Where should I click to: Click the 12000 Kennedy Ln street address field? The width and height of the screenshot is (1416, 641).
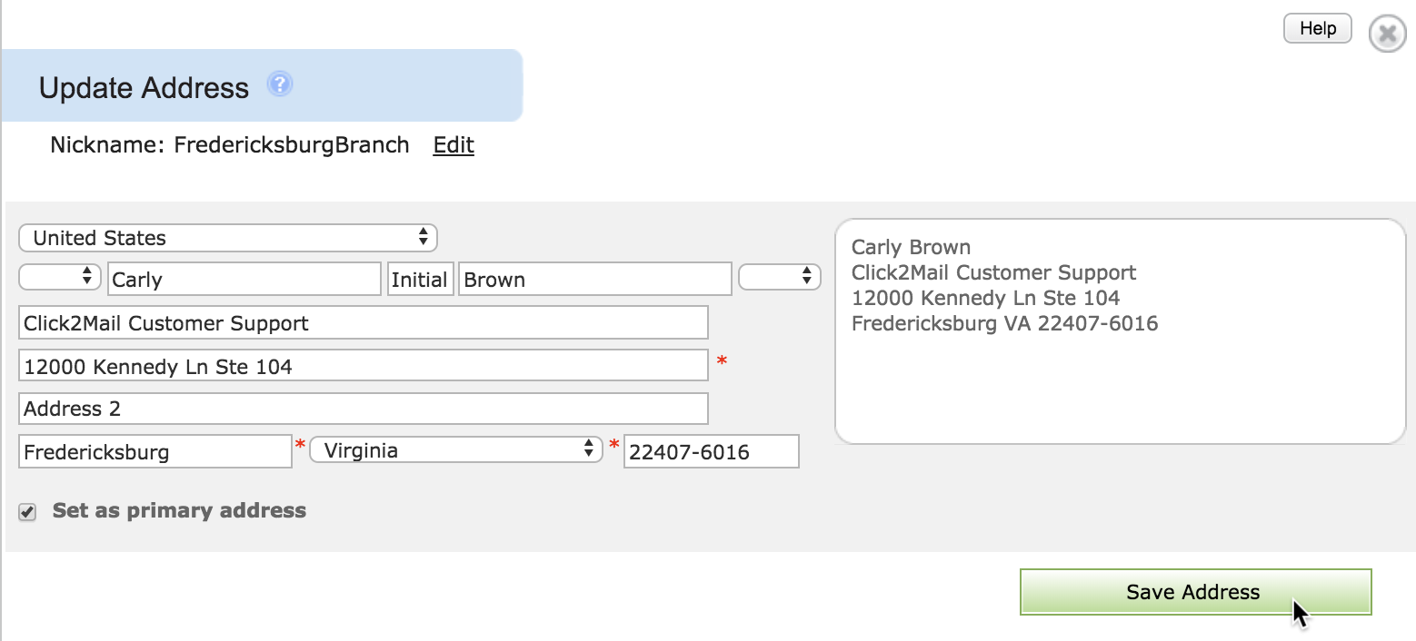(364, 365)
